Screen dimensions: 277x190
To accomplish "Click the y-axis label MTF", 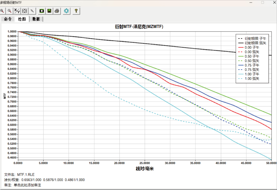I will coord(5,96).
